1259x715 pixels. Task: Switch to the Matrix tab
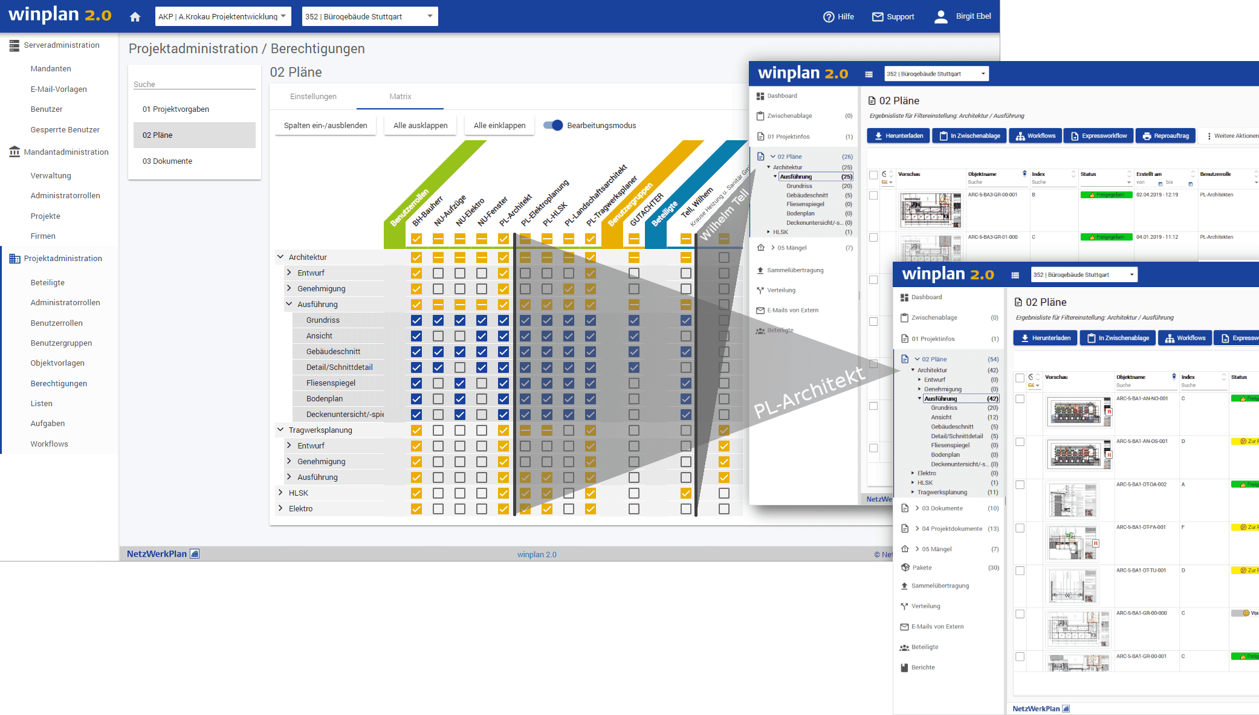point(400,97)
